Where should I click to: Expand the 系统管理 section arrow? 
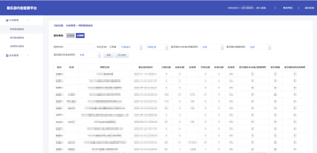(x=28, y=55)
